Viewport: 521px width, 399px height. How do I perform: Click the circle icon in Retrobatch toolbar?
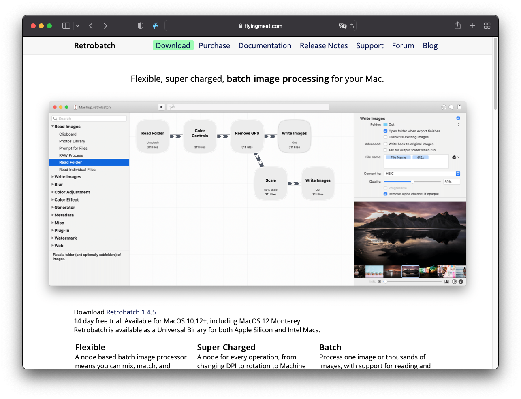coord(444,107)
